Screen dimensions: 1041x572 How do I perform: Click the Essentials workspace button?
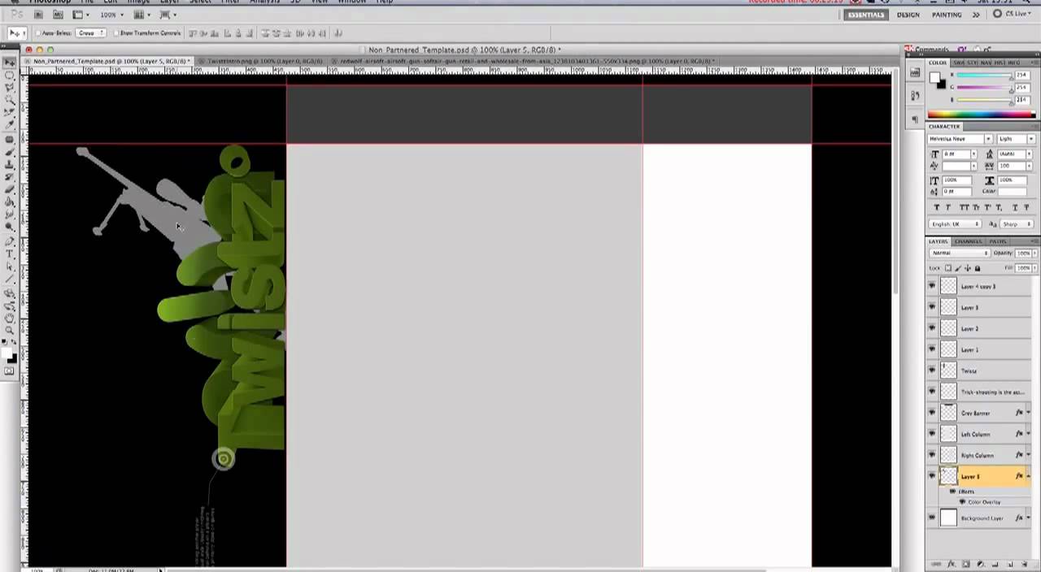coord(865,15)
